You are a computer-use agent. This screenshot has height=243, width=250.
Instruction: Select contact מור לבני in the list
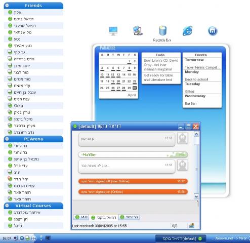33,72
